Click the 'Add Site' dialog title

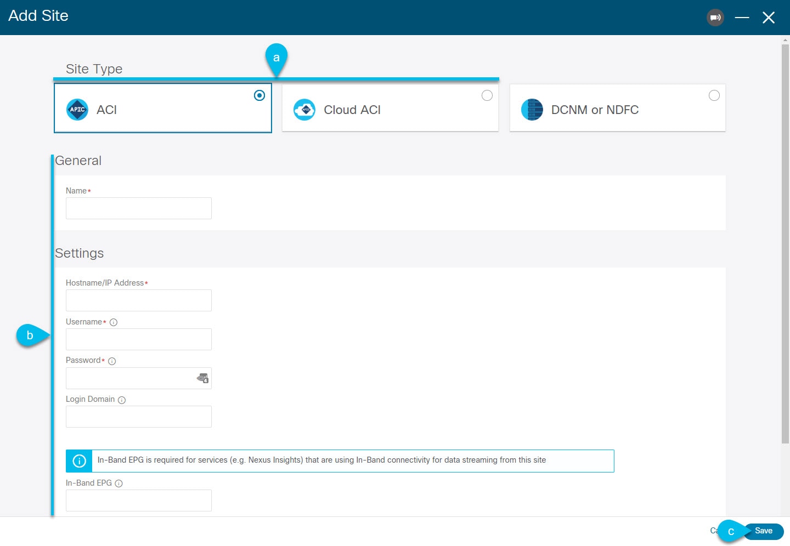pyautogui.click(x=38, y=16)
